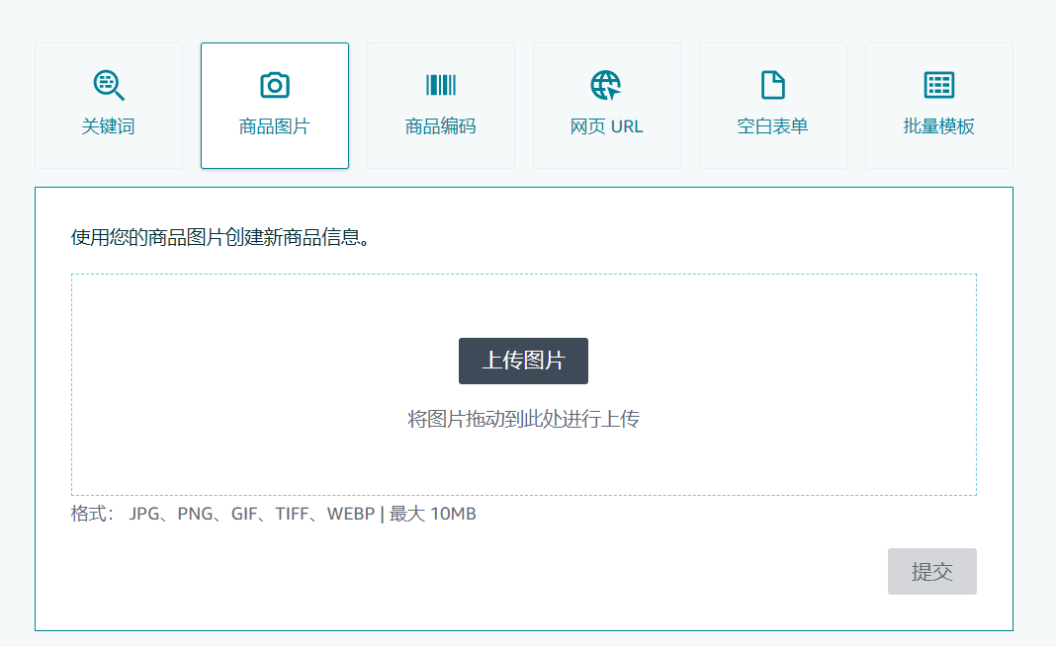Click the spreadsheet icon for 批量模板
The width and height of the screenshot is (1056, 647).
tap(938, 85)
